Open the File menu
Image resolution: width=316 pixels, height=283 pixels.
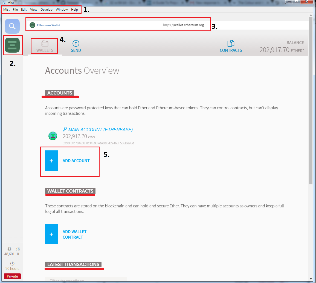pos(15,10)
